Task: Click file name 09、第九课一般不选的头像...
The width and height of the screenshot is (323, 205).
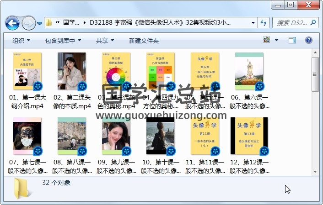Action: [116, 166]
